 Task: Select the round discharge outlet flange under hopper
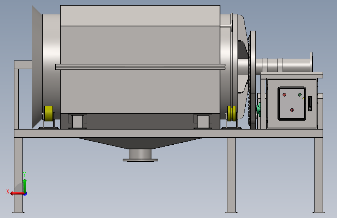click(x=140, y=160)
